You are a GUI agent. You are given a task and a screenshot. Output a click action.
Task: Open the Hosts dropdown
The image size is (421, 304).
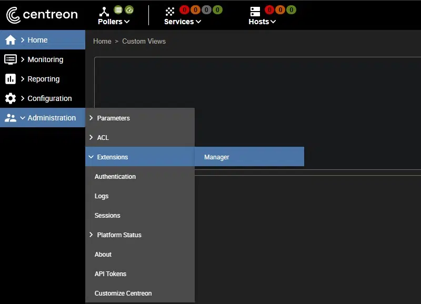(262, 22)
